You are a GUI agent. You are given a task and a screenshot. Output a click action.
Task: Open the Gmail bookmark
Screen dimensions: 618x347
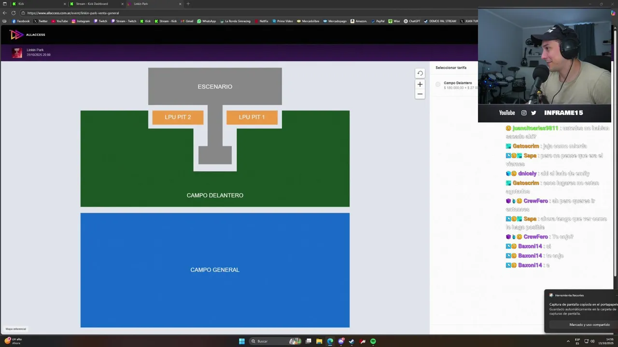pos(186,21)
